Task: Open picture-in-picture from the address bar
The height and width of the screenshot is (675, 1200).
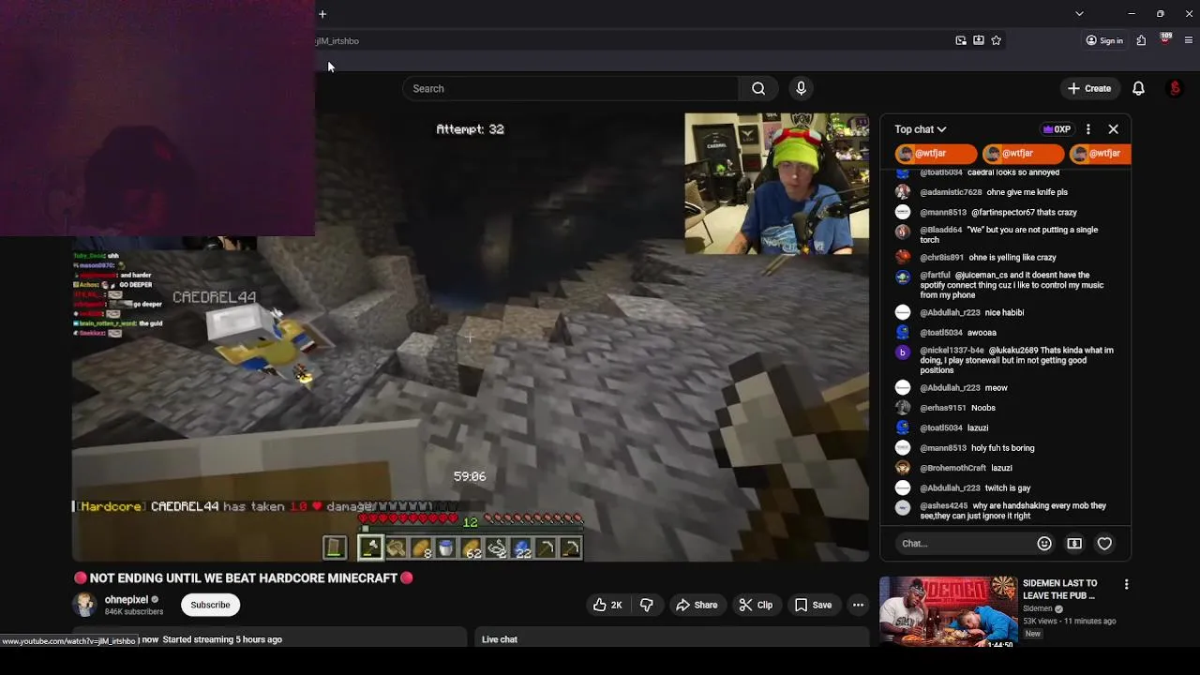Action: (x=961, y=40)
